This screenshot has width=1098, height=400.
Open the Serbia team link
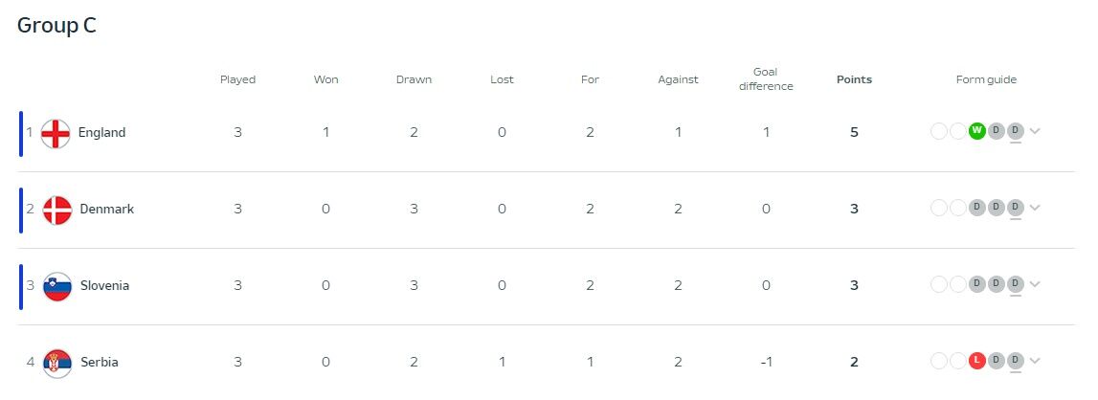click(x=99, y=363)
